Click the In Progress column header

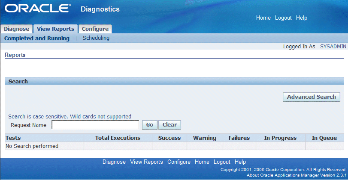tap(280, 138)
